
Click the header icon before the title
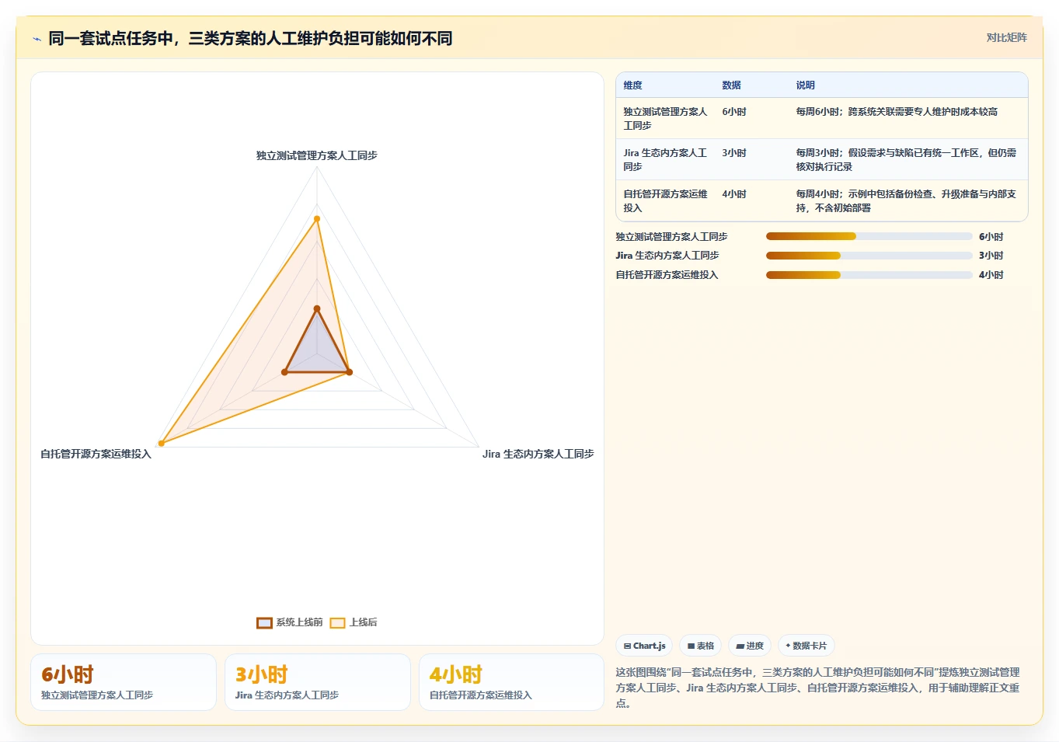pos(37,39)
